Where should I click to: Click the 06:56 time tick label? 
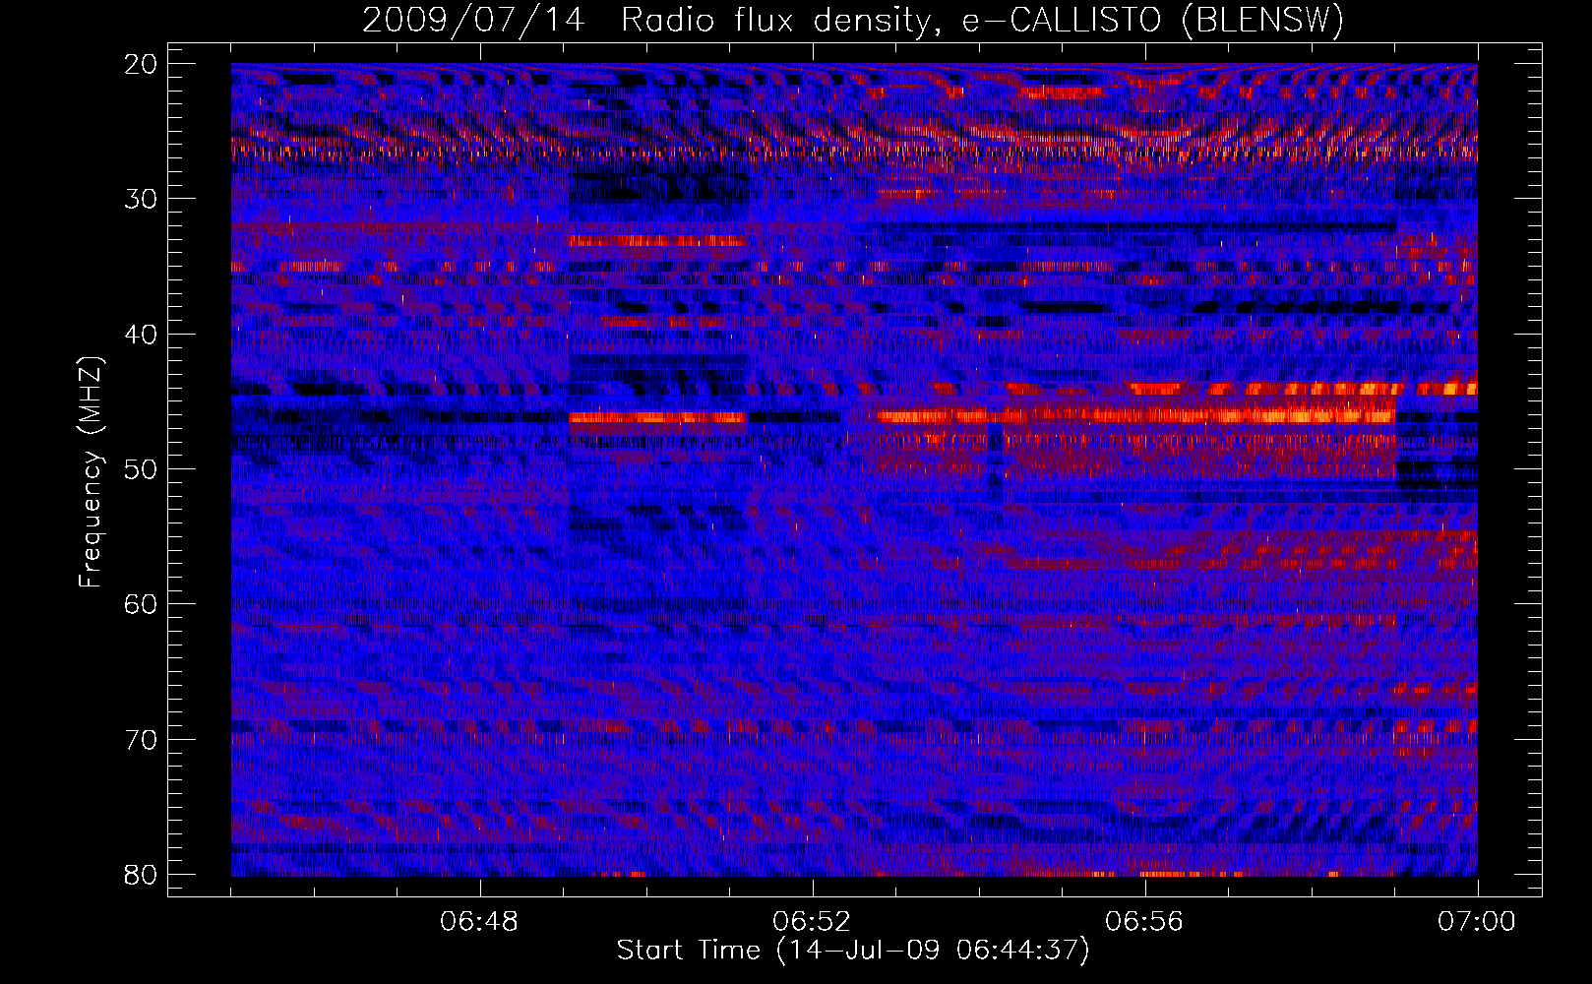pos(1144,922)
